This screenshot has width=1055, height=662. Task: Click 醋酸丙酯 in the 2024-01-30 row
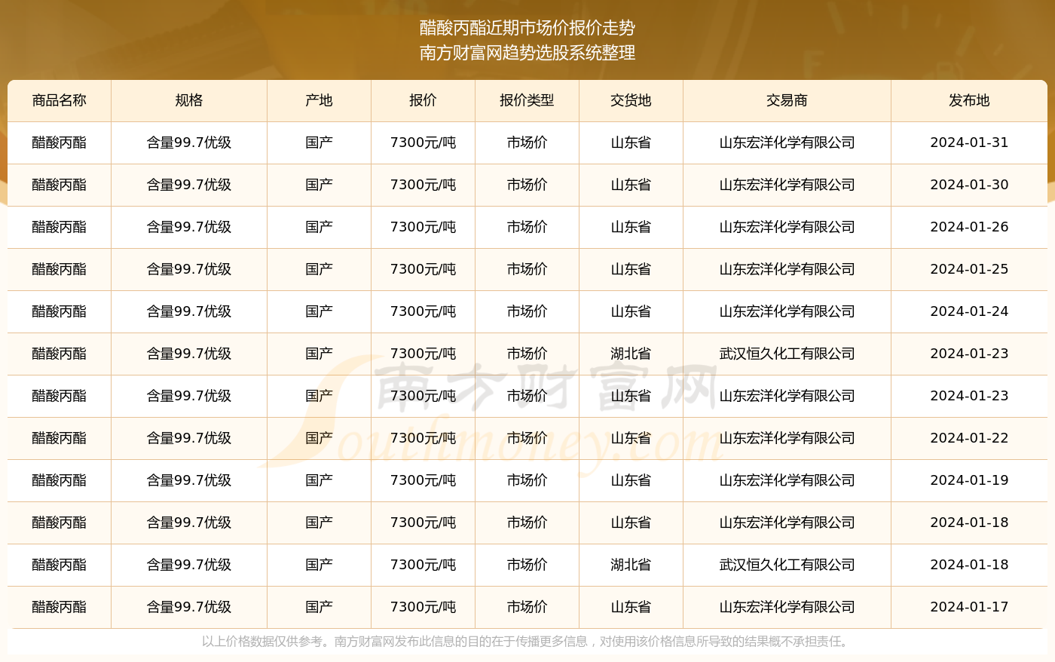(60, 185)
